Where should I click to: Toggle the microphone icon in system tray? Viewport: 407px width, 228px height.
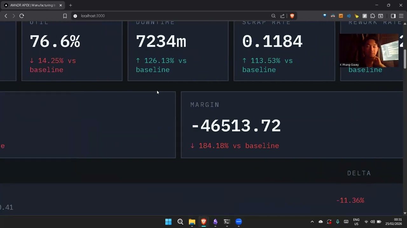point(338,222)
